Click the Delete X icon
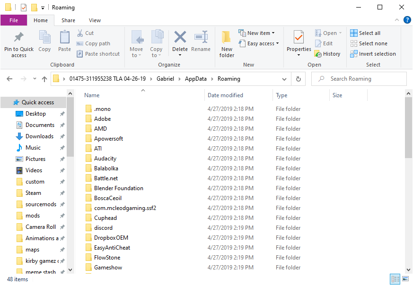 point(180,37)
